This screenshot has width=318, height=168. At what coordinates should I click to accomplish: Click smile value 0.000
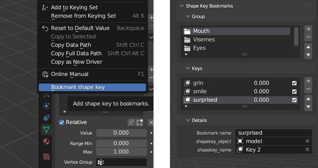(x=261, y=92)
